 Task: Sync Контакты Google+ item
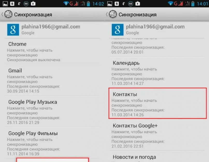tap(157, 135)
